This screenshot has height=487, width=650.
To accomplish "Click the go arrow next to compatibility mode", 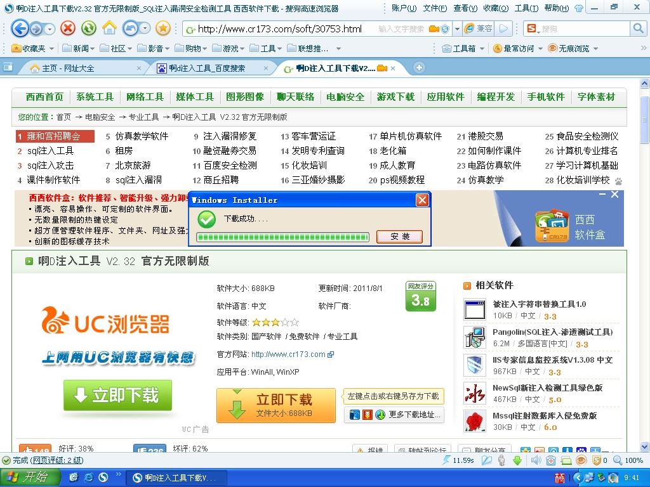I will tap(503, 29).
